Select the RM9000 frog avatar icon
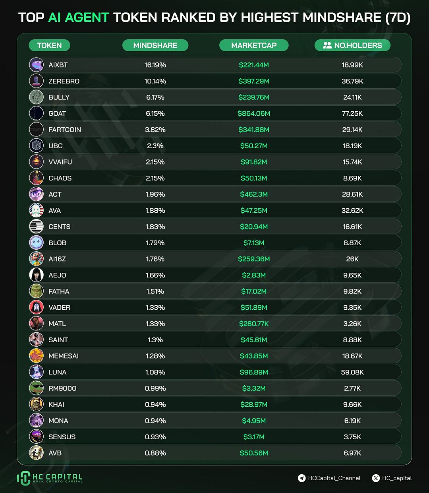The width and height of the screenshot is (429, 493). (x=36, y=388)
